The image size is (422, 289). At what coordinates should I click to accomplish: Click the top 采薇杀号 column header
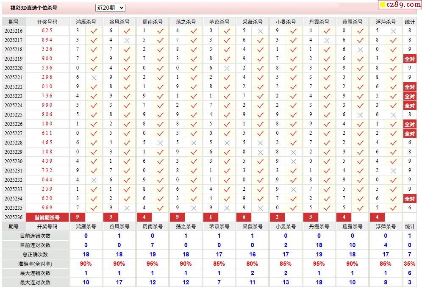pyautogui.click(x=253, y=22)
